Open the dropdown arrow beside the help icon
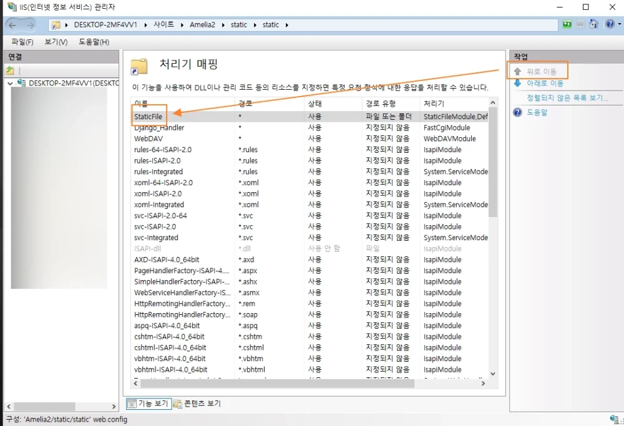Screen dimensions: 624x426 tap(619, 25)
